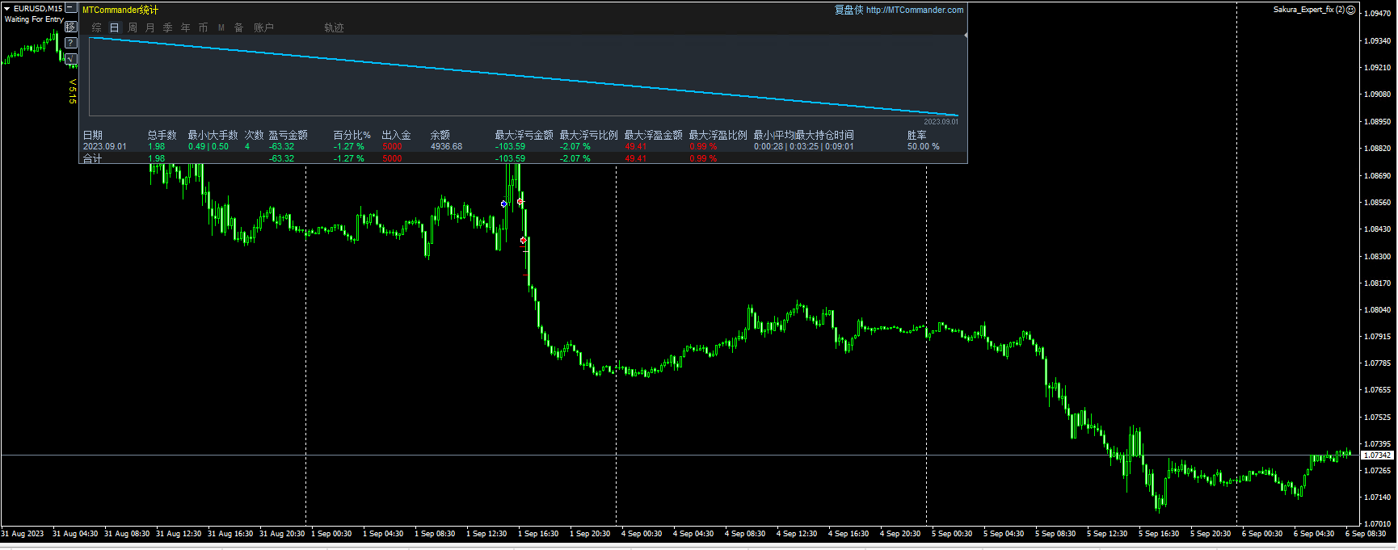Open the 月 monthly tab
This screenshot has height=550, width=1398.
coord(150,27)
